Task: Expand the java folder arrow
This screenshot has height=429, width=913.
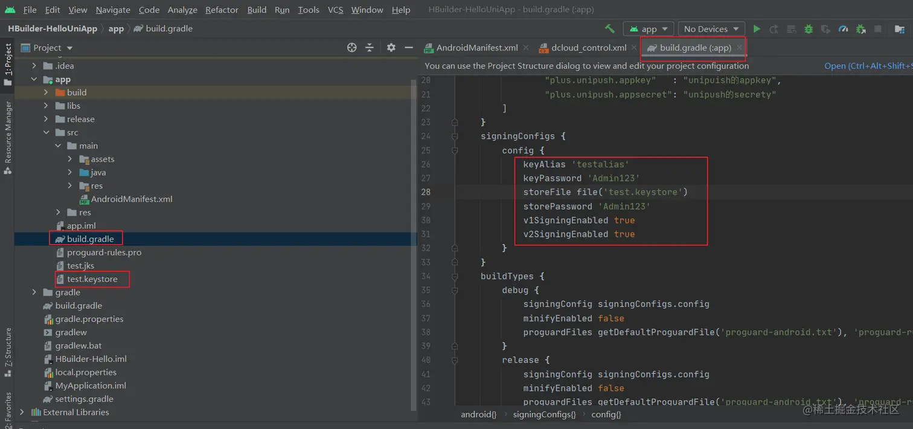Action: point(70,172)
